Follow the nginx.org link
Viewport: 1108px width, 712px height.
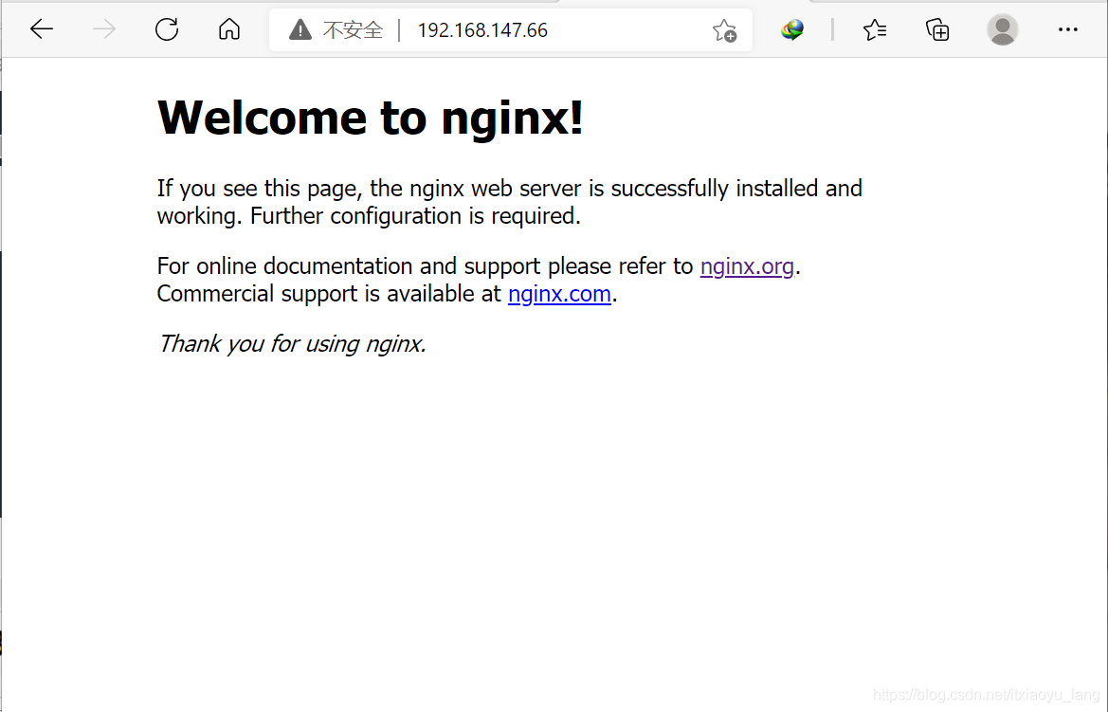[x=747, y=266]
